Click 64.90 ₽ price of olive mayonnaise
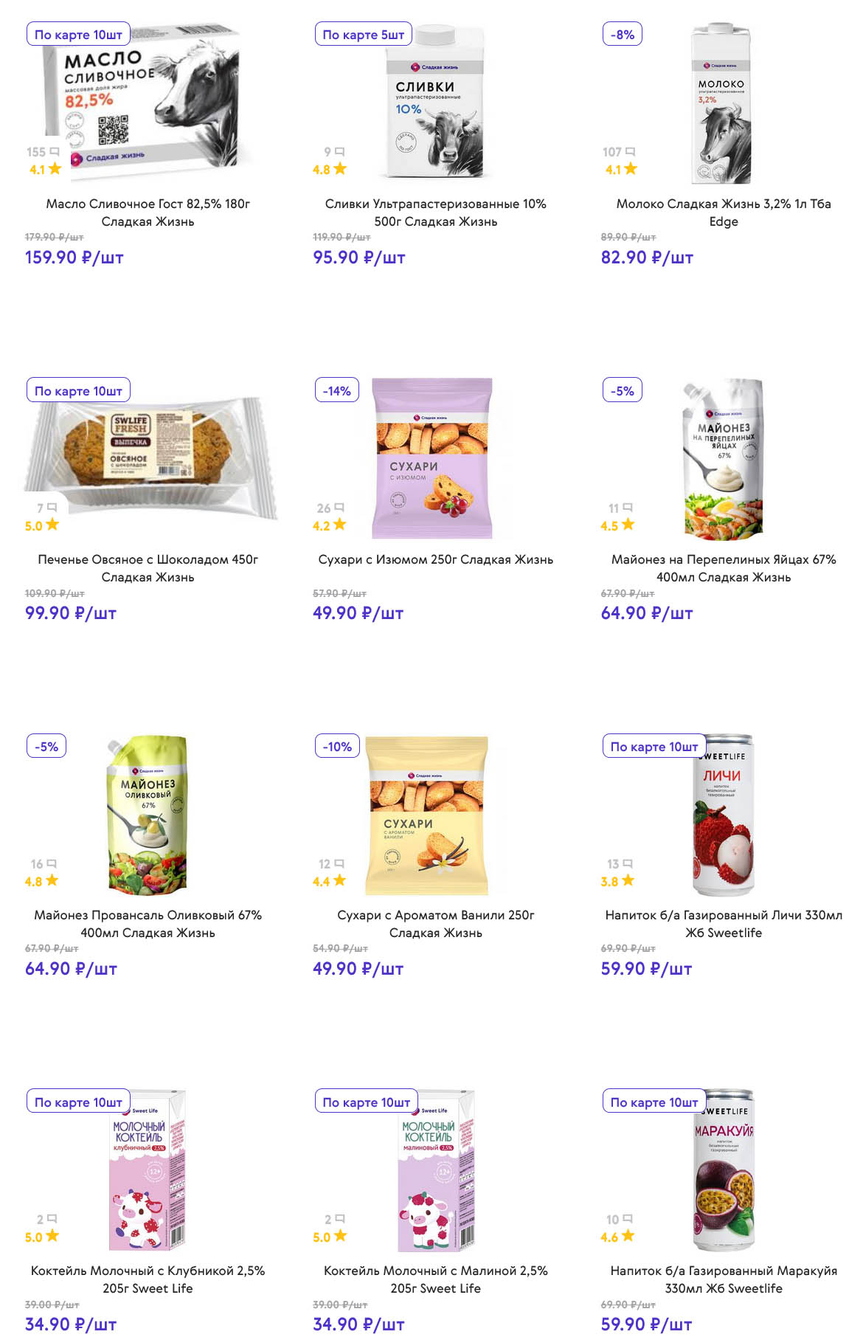Image resolution: width=863 pixels, height=1337 pixels. click(x=71, y=969)
